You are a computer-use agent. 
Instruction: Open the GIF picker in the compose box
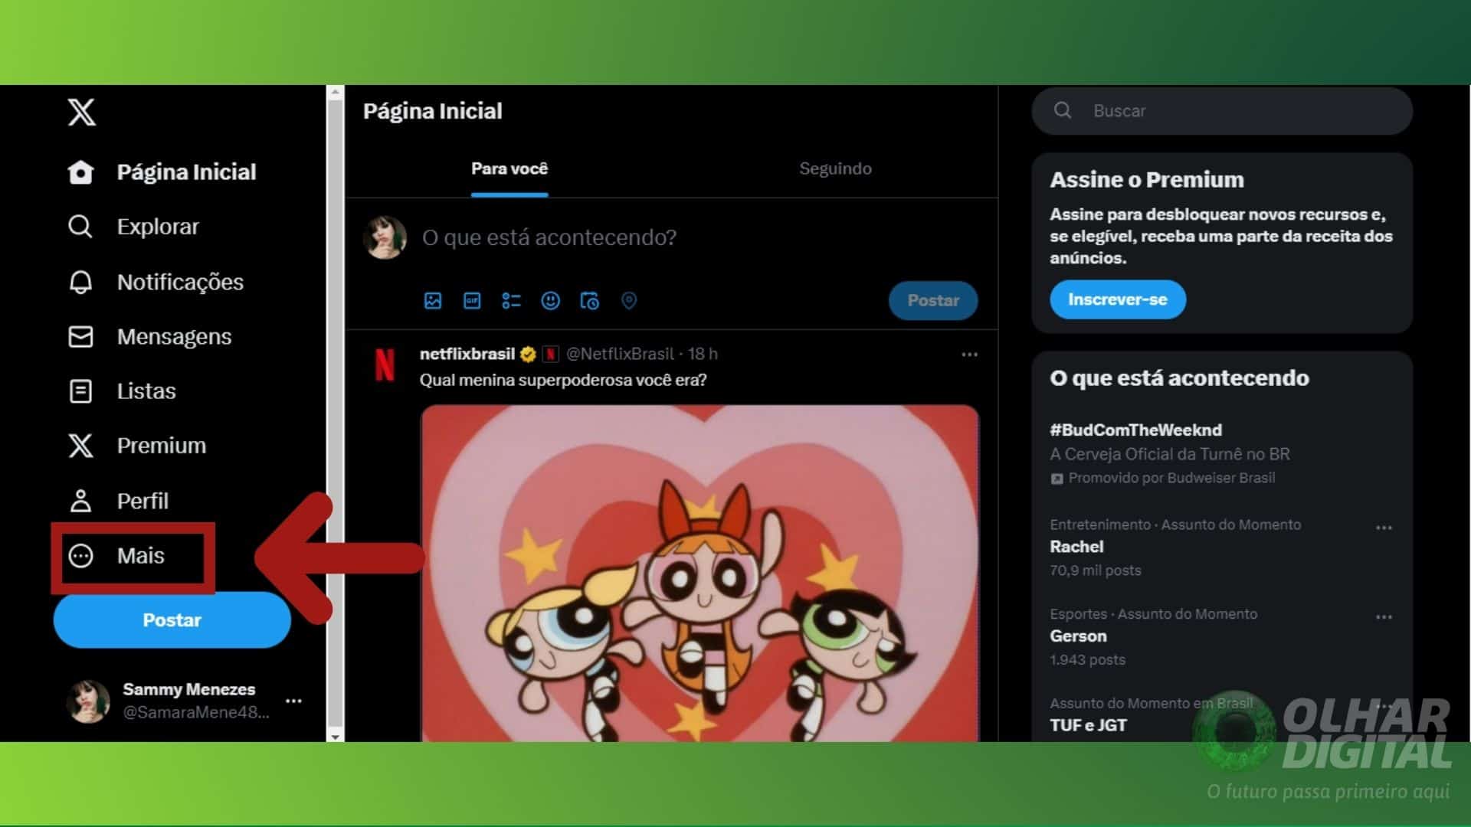[x=472, y=301]
